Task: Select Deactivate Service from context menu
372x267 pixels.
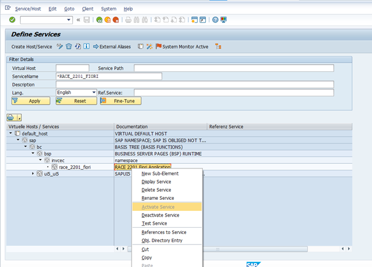Action: coord(160,215)
